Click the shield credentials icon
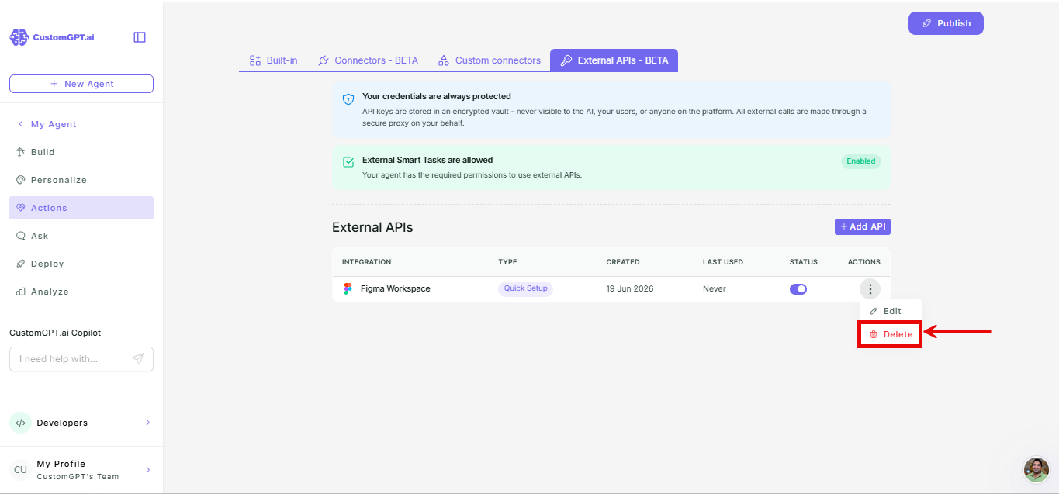This screenshot has width=1059, height=494. [x=348, y=99]
